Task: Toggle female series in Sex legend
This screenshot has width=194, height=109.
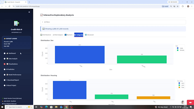Action: [x=181, y=50]
